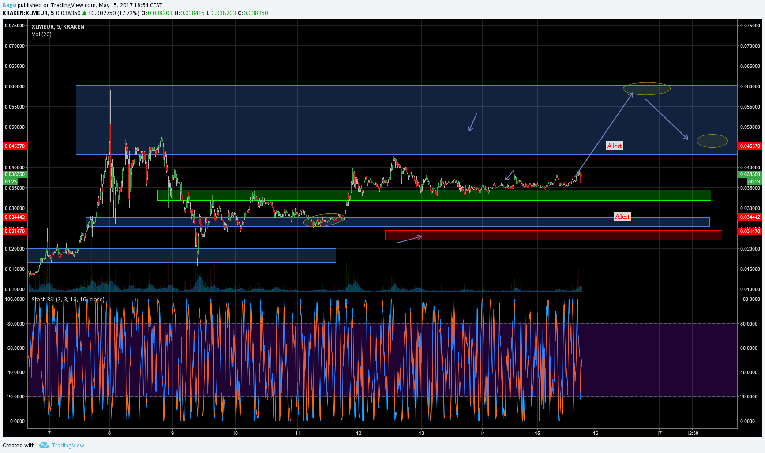Select the KRAKEN:XLMEUR, 5 symbol in the header

pyautogui.click(x=28, y=13)
